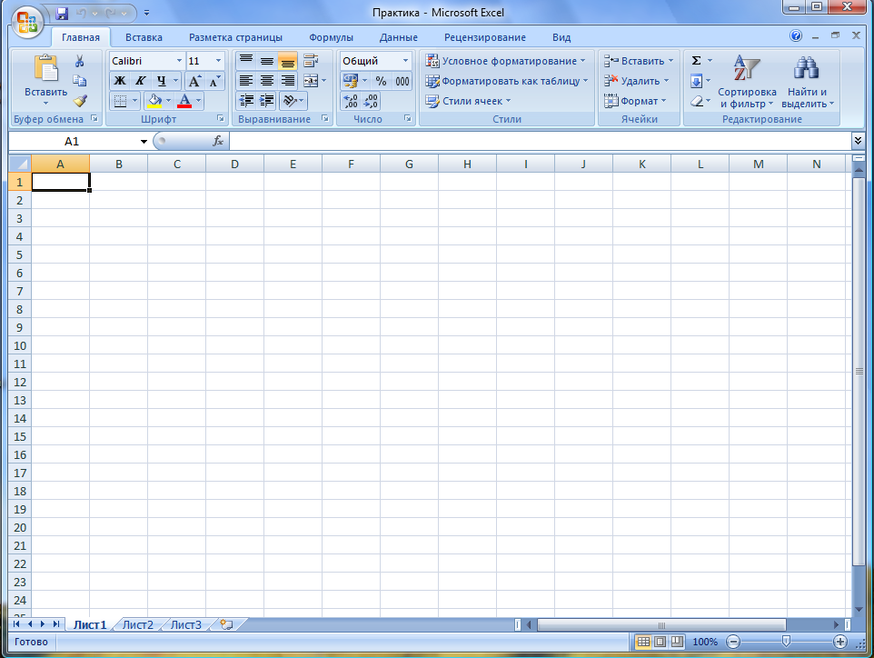
Task: Toggle align text left
Action: [x=246, y=81]
